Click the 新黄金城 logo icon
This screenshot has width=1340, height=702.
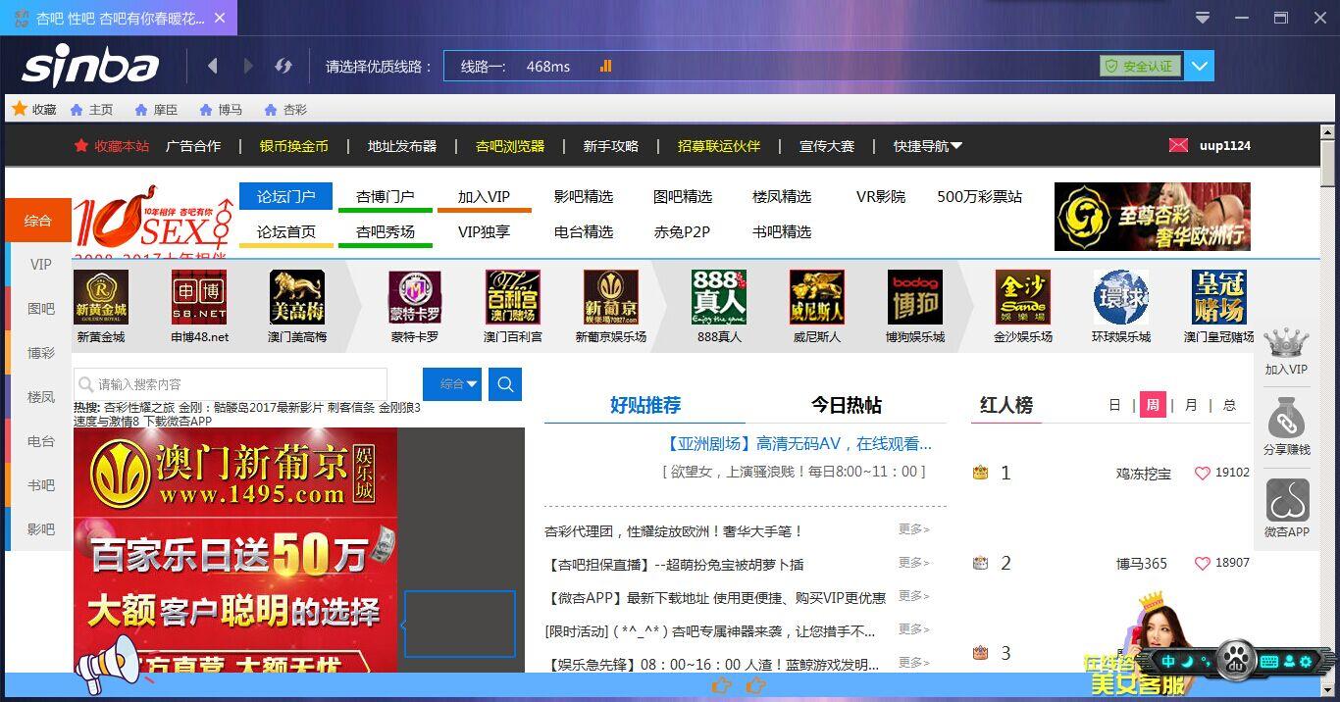pos(101,297)
